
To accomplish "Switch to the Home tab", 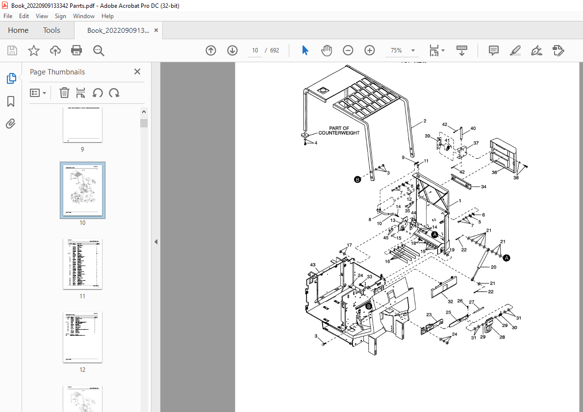I will [x=18, y=30].
